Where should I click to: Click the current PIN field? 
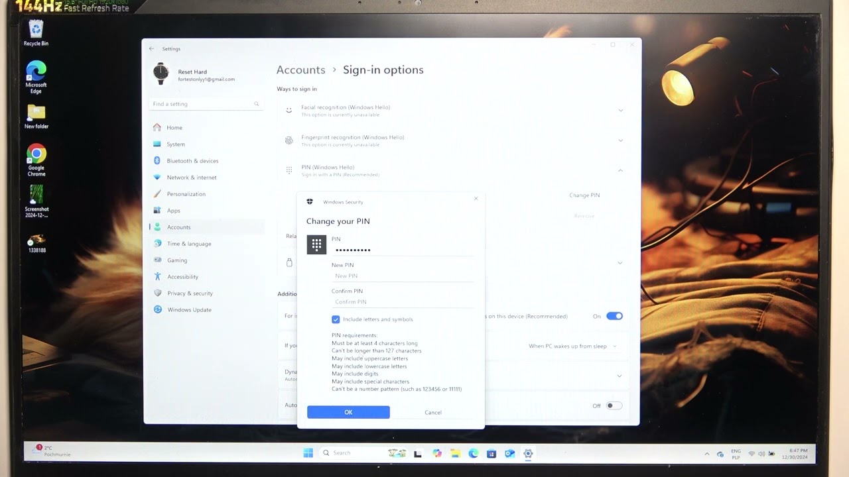(x=403, y=250)
